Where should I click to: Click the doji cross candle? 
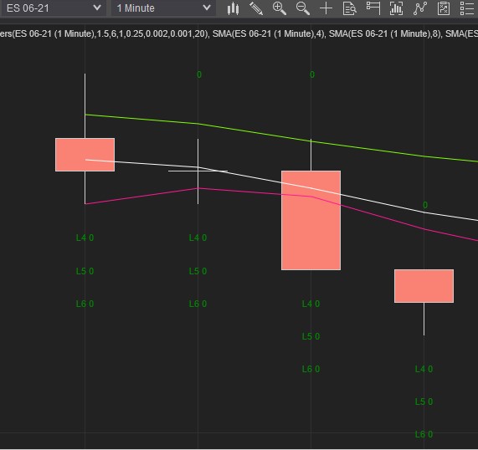pyautogui.click(x=198, y=171)
